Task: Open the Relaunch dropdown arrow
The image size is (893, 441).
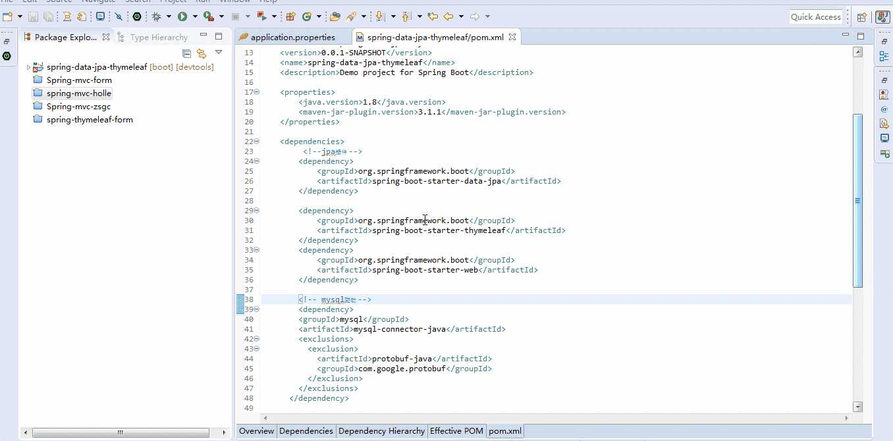Action: 274,16
